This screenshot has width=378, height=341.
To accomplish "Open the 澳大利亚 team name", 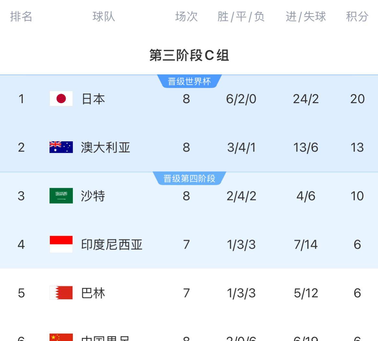I will tap(106, 147).
